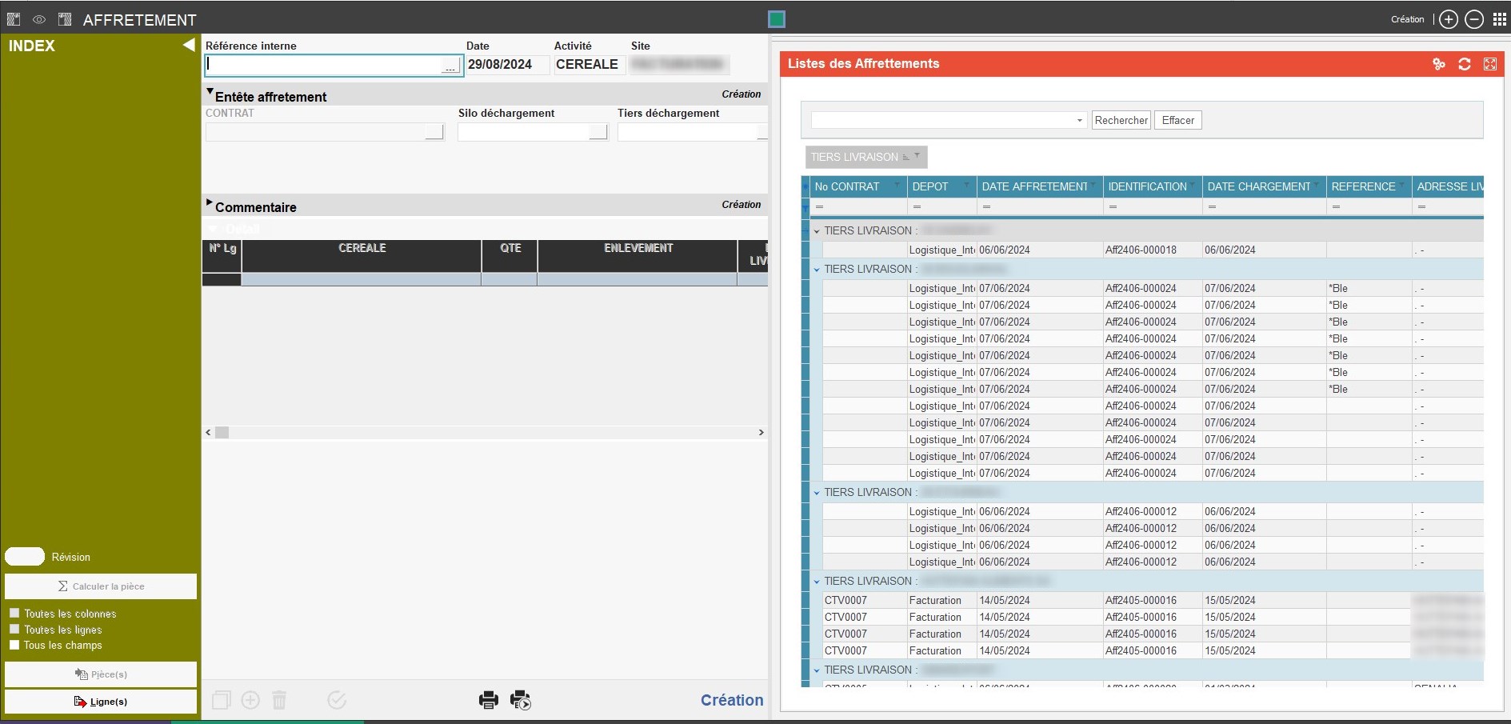Image resolution: width=1511 pixels, height=724 pixels.
Task: Click the Référence interne input field
Action: [x=324, y=65]
